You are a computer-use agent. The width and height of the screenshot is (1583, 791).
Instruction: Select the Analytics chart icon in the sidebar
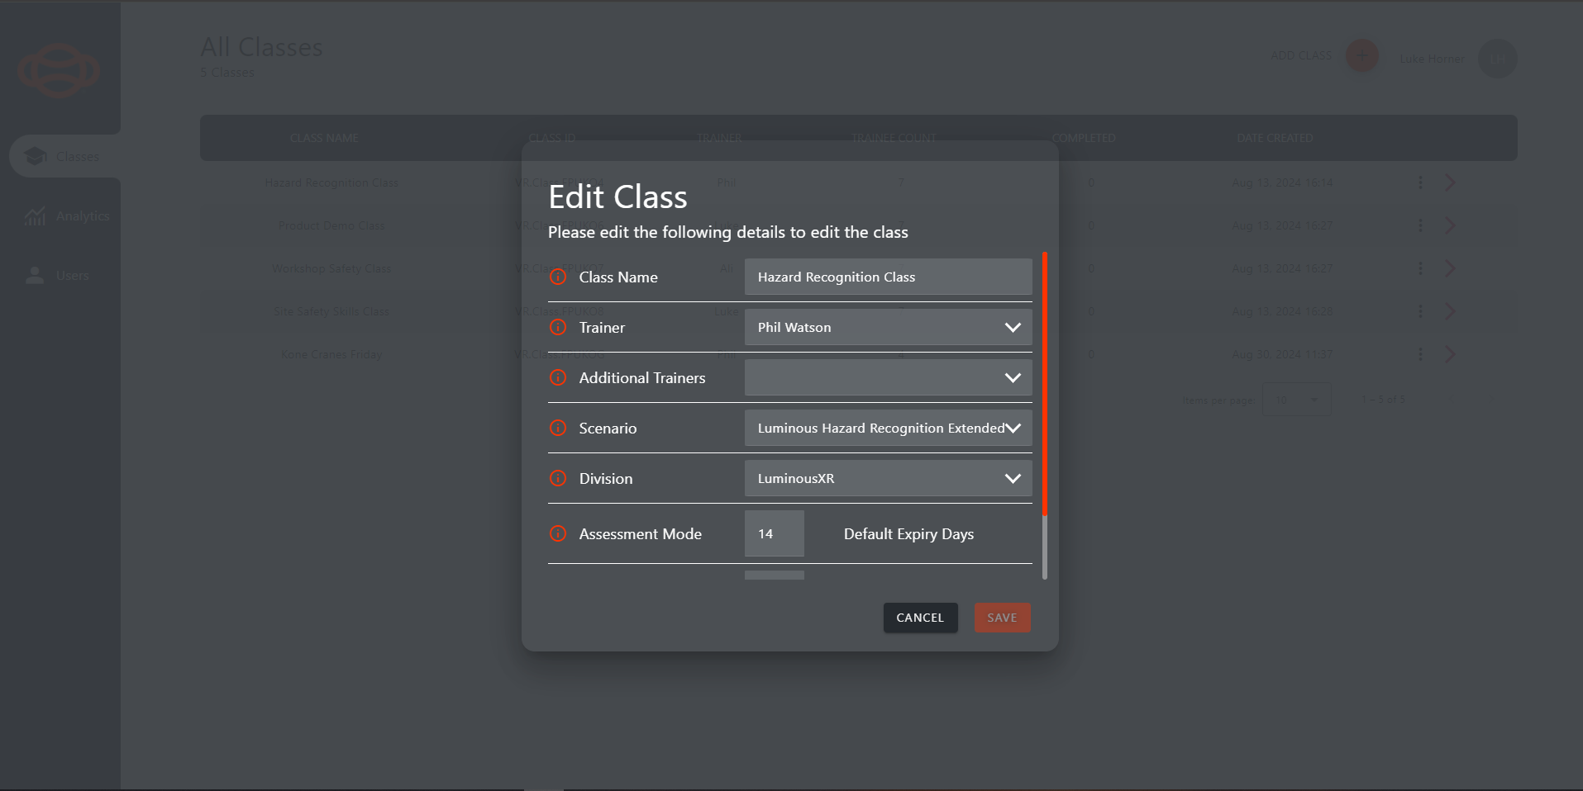click(35, 216)
